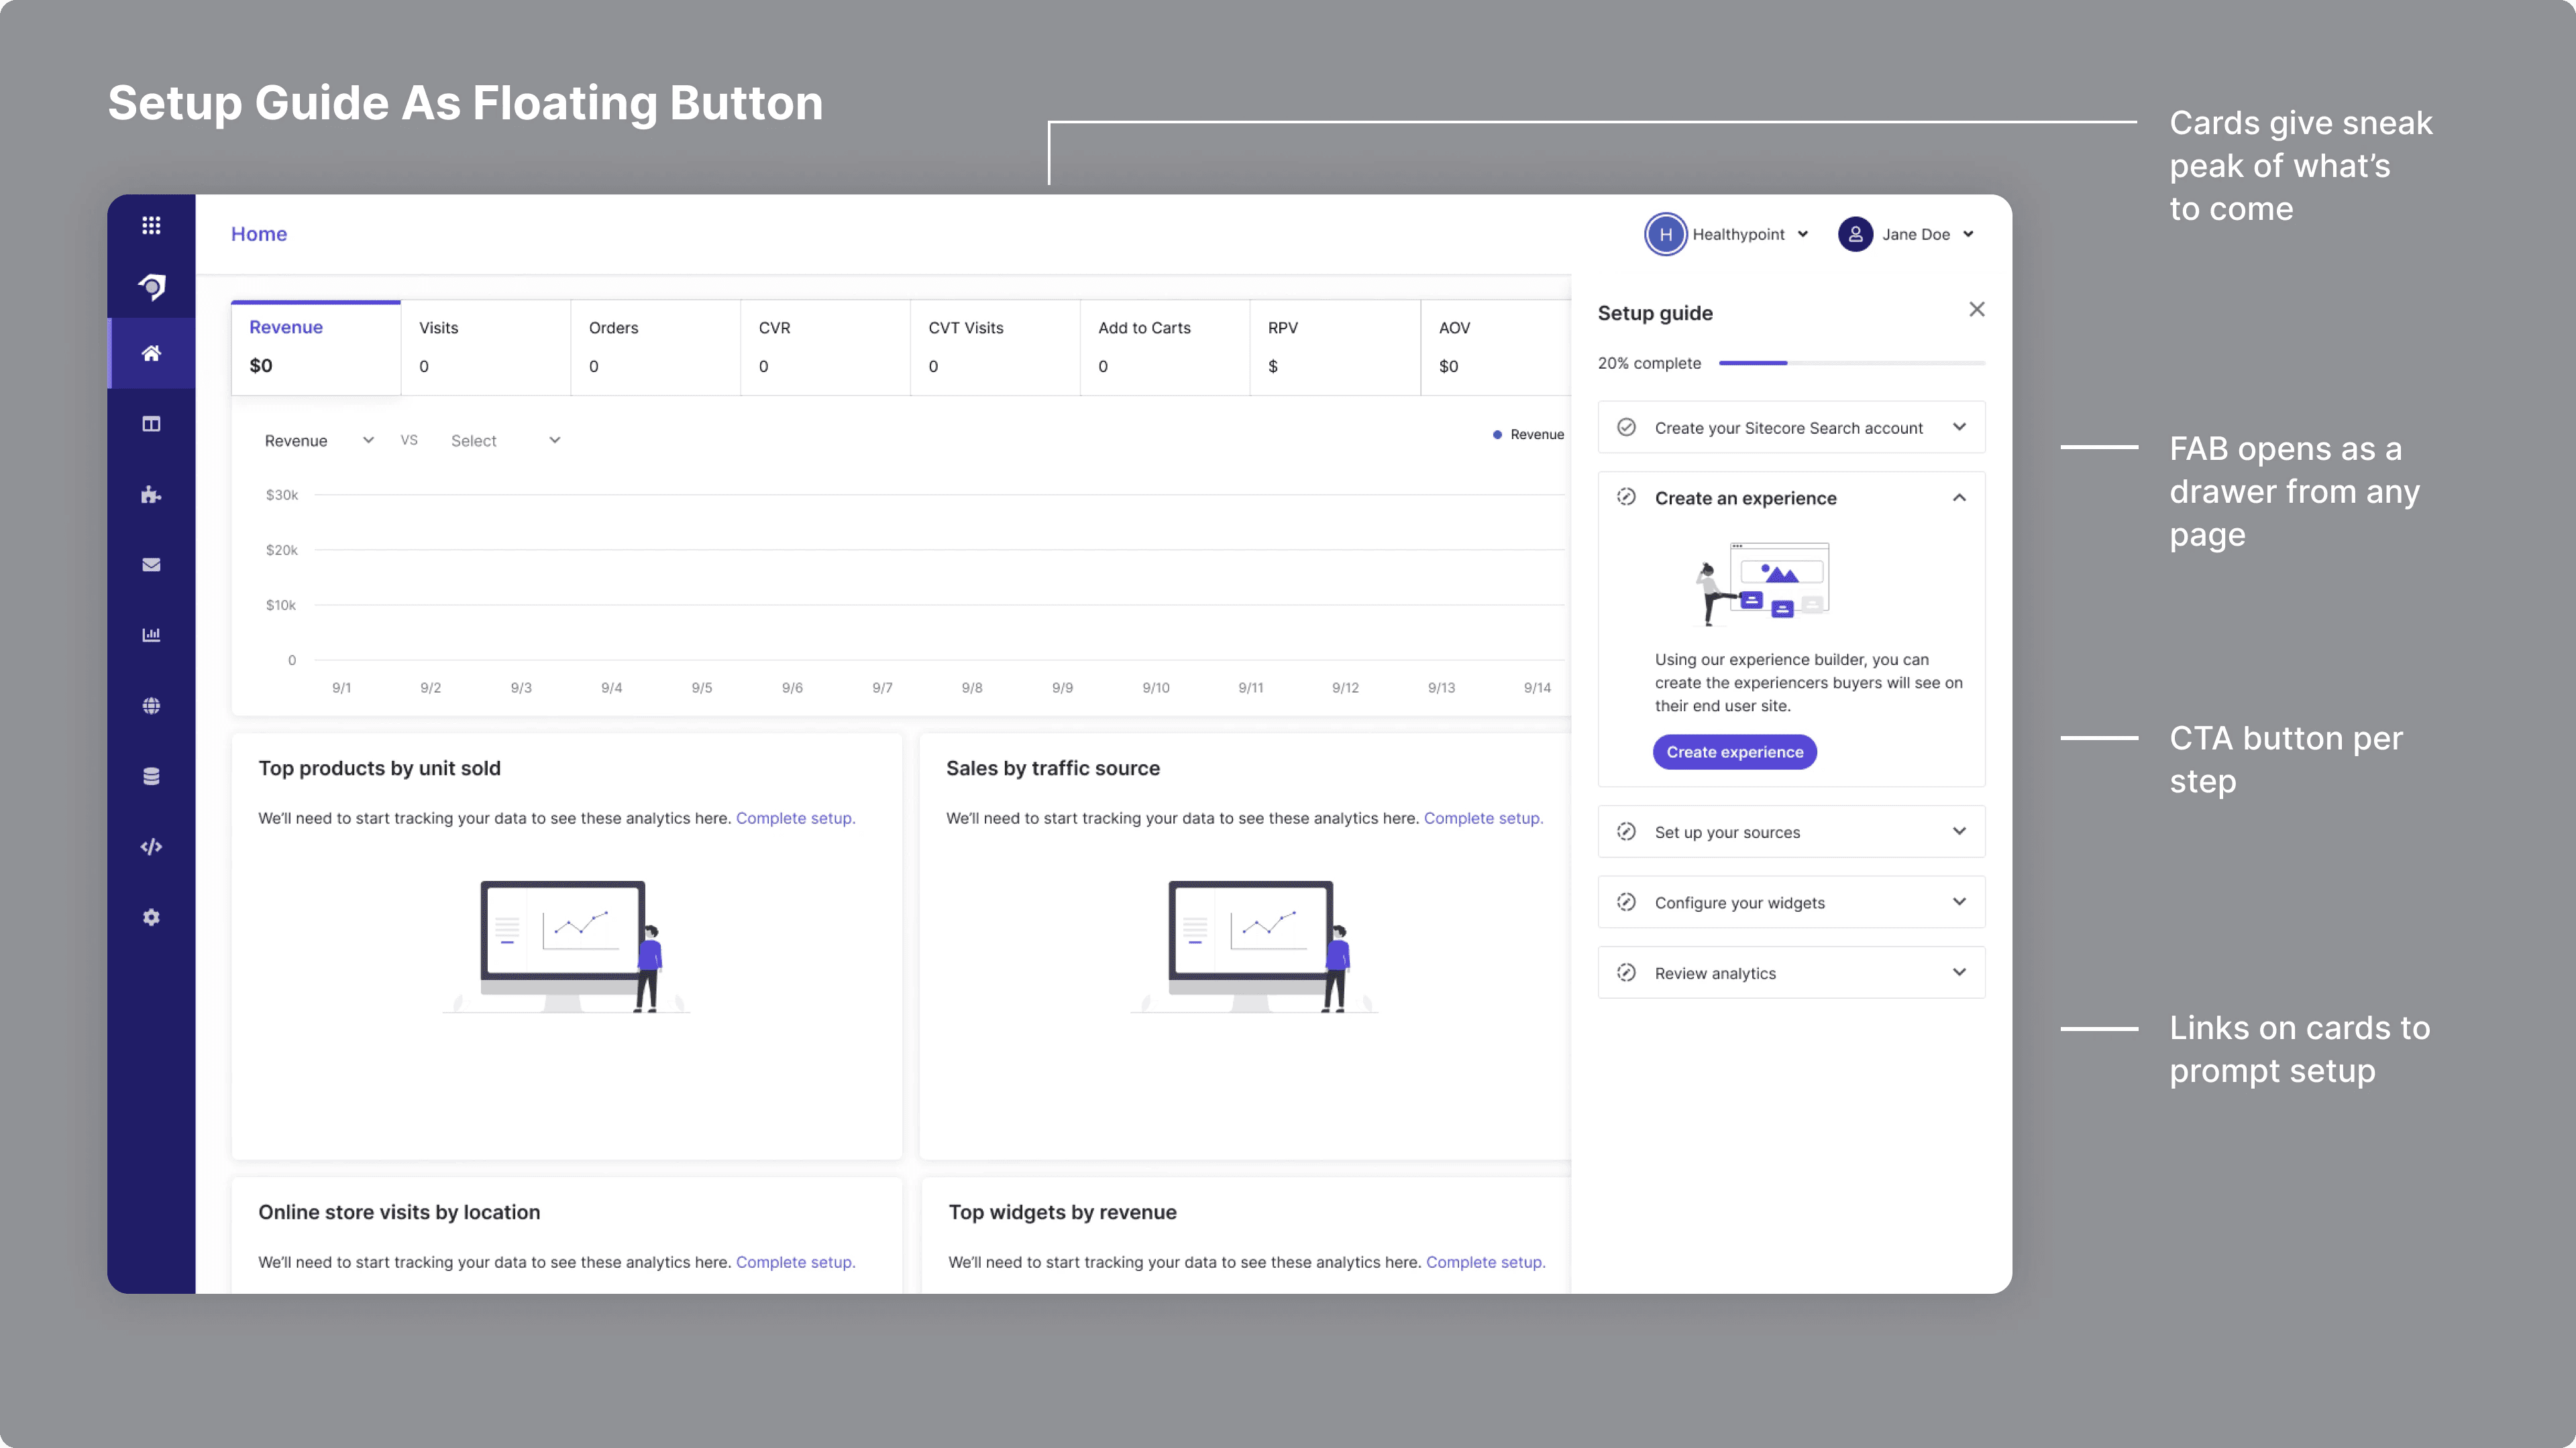Select the Visits metric tab
This screenshot has width=2576, height=1448.
click(x=486, y=348)
